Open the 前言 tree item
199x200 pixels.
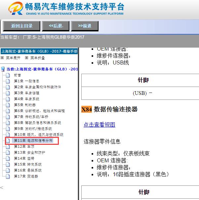[17, 75]
